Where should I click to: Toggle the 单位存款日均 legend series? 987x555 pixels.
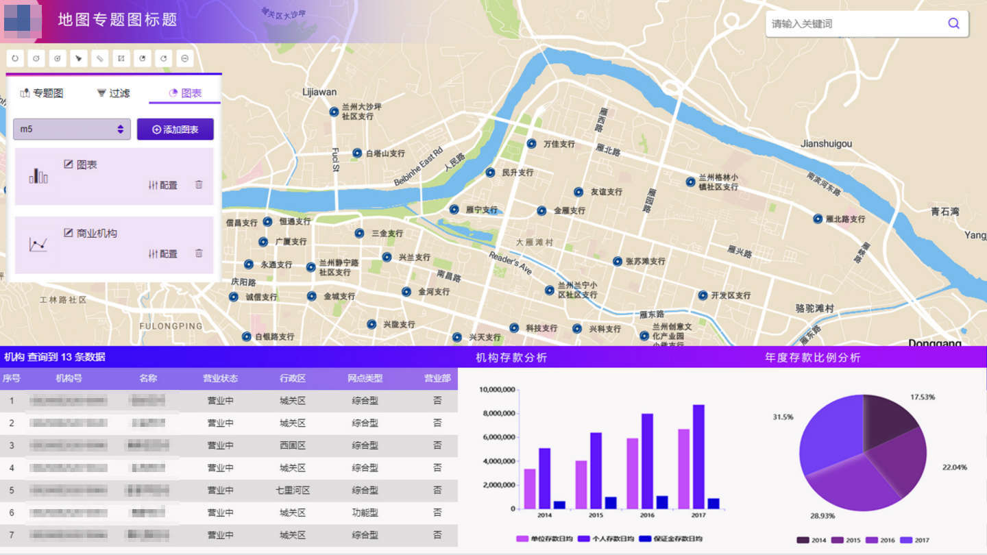click(545, 539)
